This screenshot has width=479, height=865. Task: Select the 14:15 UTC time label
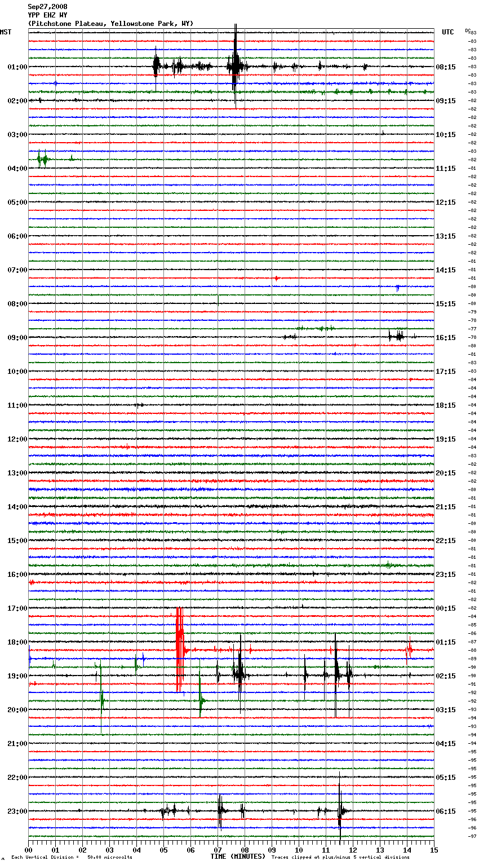tap(446, 270)
